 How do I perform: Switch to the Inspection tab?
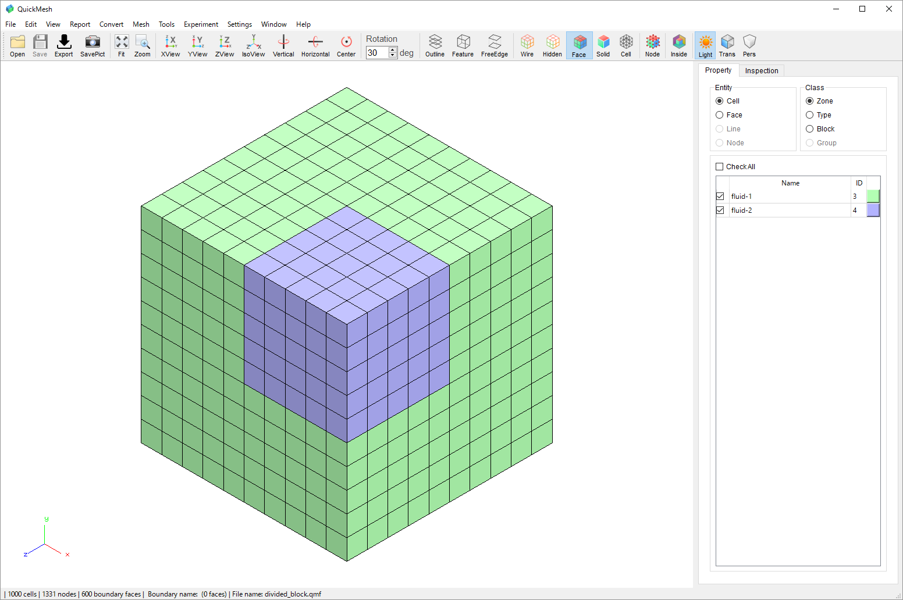click(x=762, y=71)
